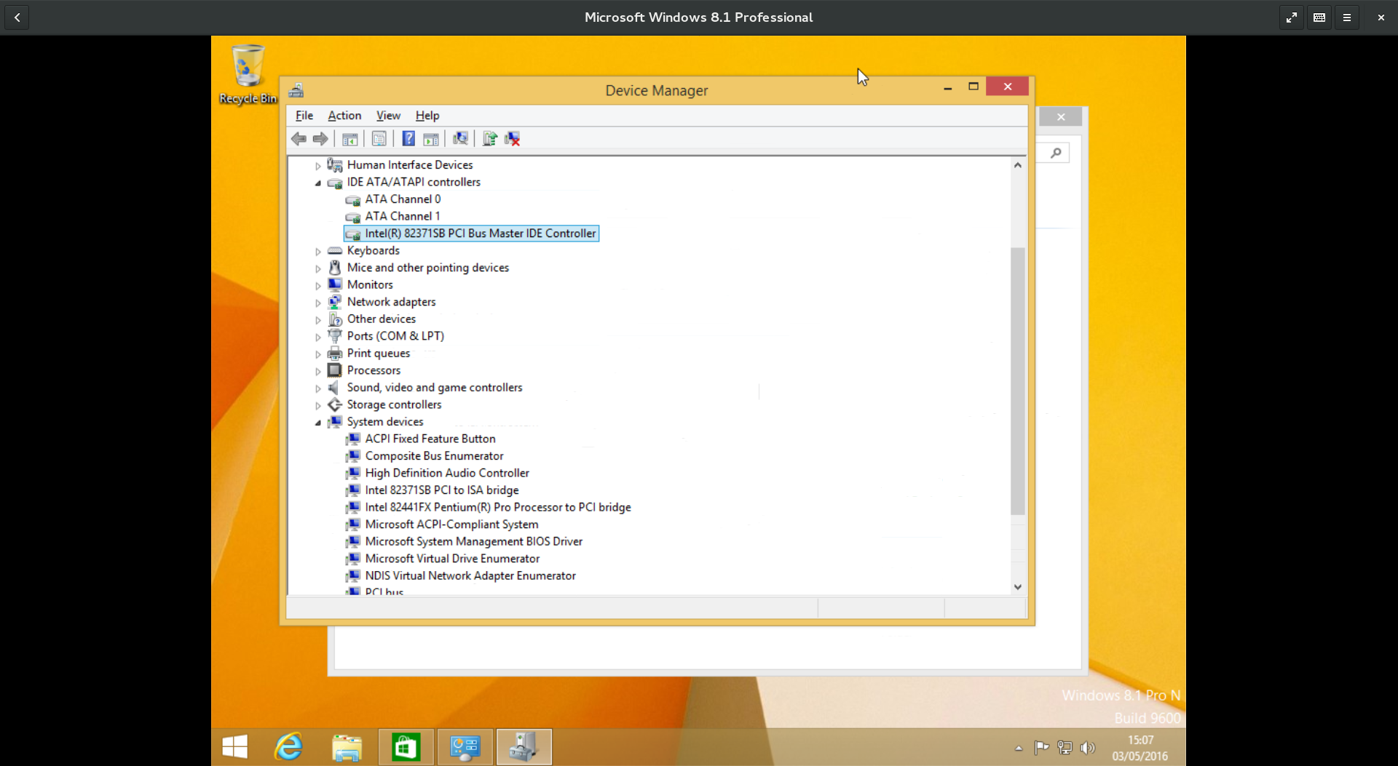
Task: Open the Action menu
Action: (x=344, y=116)
